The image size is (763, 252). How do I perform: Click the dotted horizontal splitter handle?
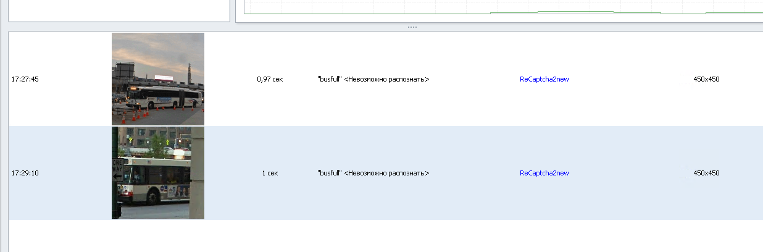[412, 27]
